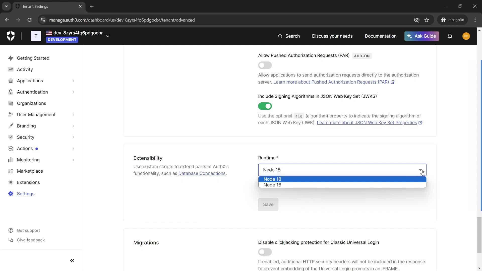This screenshot has height=271, width=482.
Task: Open Marketplace in the sidebar
Action: click(x=30, y=171)
